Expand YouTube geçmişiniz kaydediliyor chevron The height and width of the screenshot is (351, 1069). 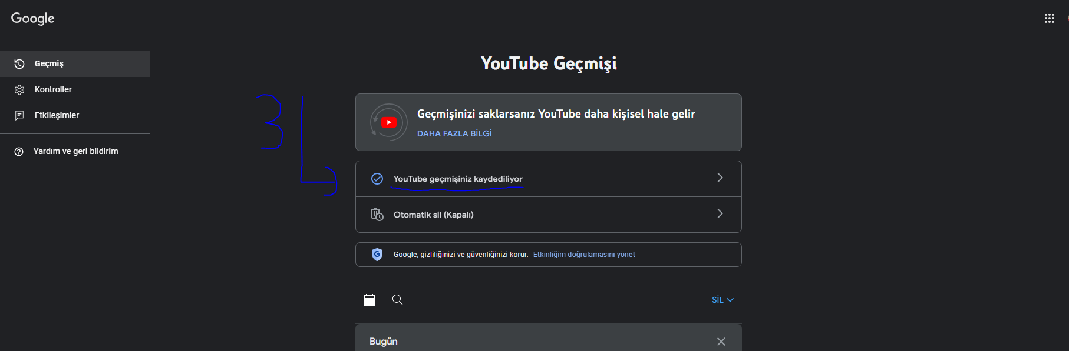[720, 178]
